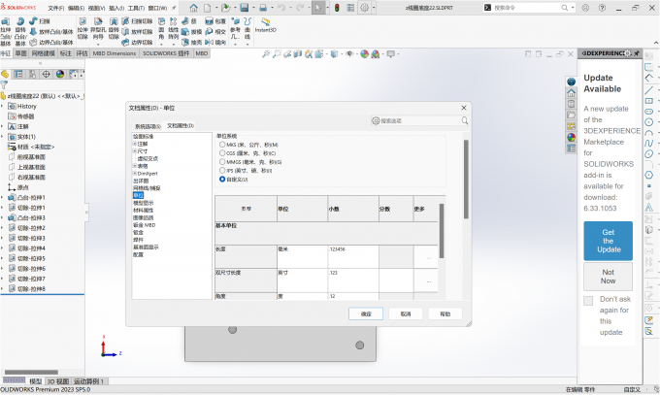Open the 文件(F) menu

(55, 8)
